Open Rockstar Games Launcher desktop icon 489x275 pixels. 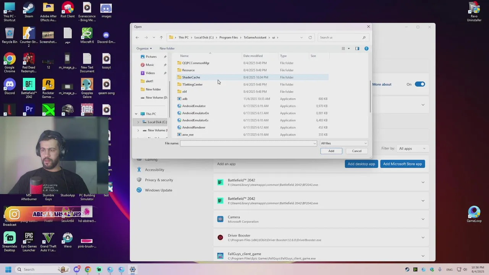tap(48, 89)
